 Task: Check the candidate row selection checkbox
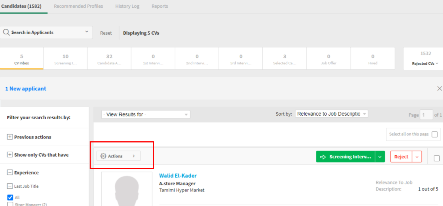[437, 158]
